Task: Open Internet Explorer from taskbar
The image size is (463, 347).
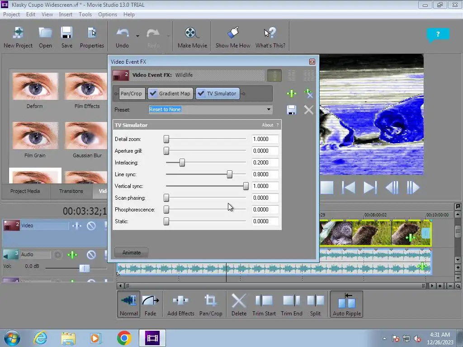Action: 40,338
